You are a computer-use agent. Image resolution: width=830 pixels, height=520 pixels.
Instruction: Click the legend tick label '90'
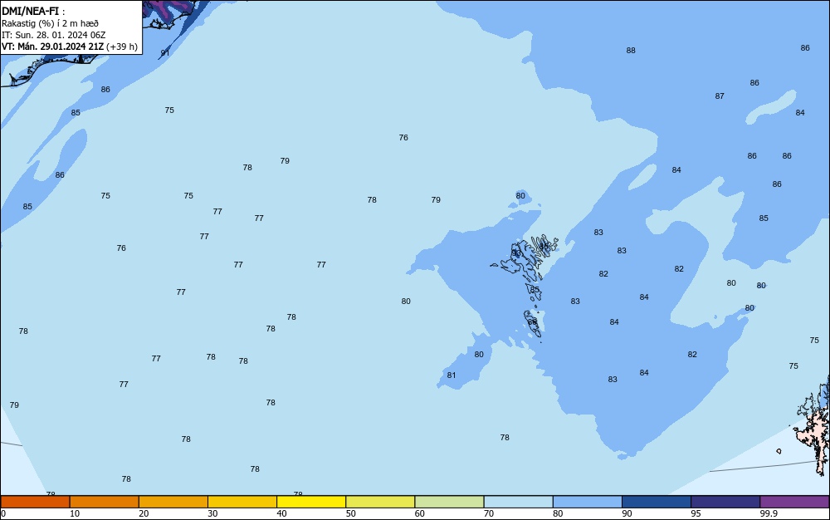(627, 513)
